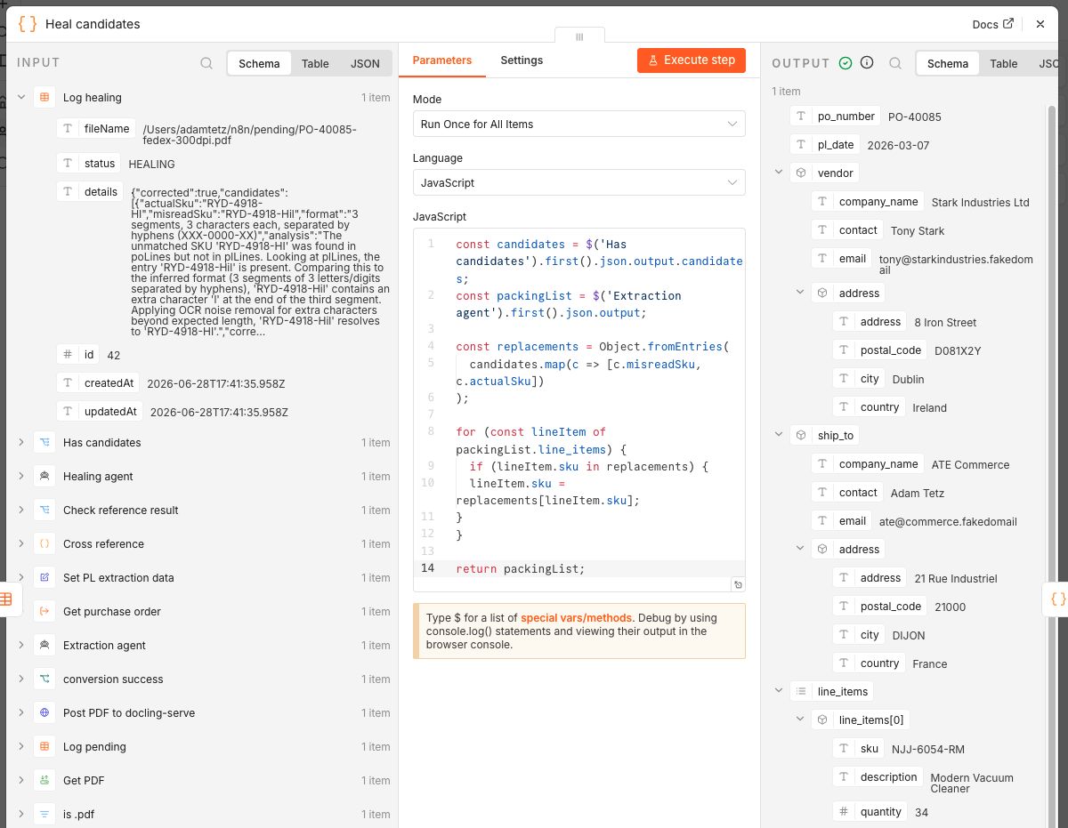The height and width of the screenshot is (828, 1068).
Task: Click the vendor company_name field pill
Action: pyautogui.click(x=868, y=202)
